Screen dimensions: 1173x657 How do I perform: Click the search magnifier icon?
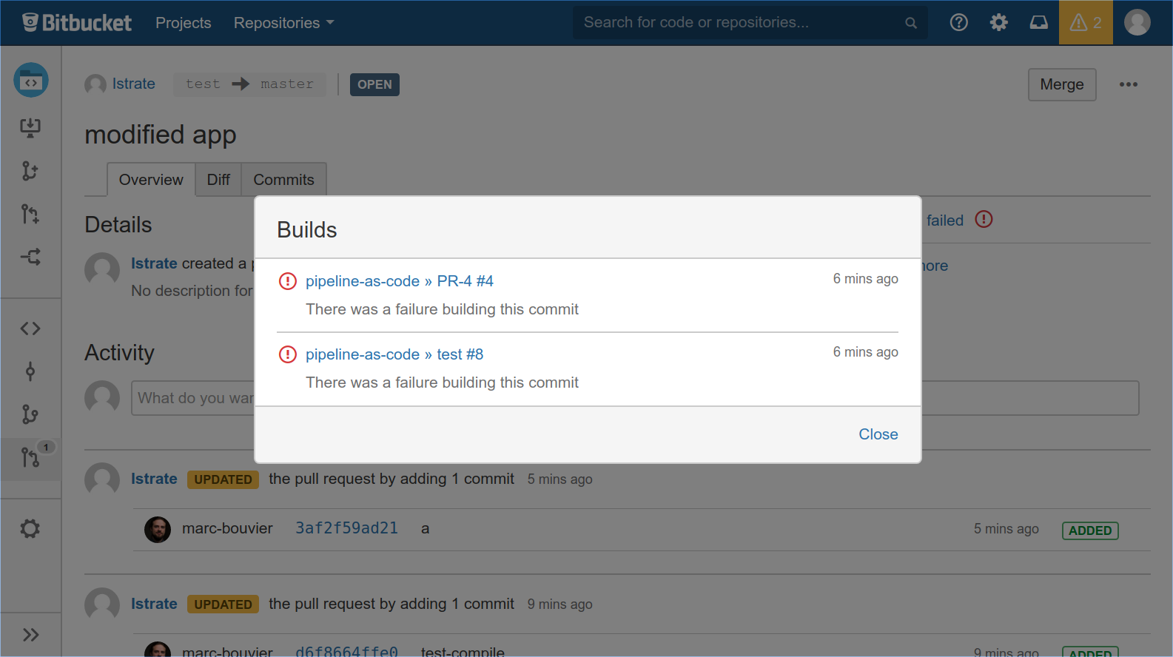[911, 23]
